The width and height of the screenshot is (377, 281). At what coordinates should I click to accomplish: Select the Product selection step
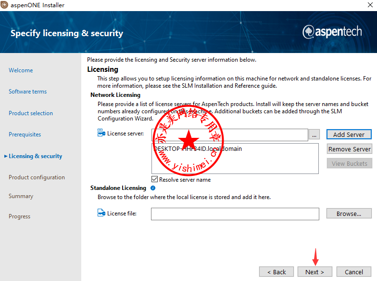[x=31, y=113]
